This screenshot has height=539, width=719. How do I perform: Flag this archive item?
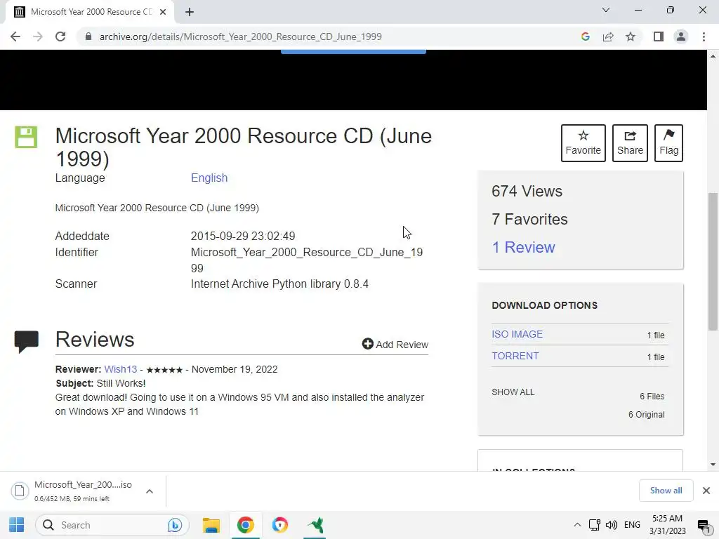(668, 143)
